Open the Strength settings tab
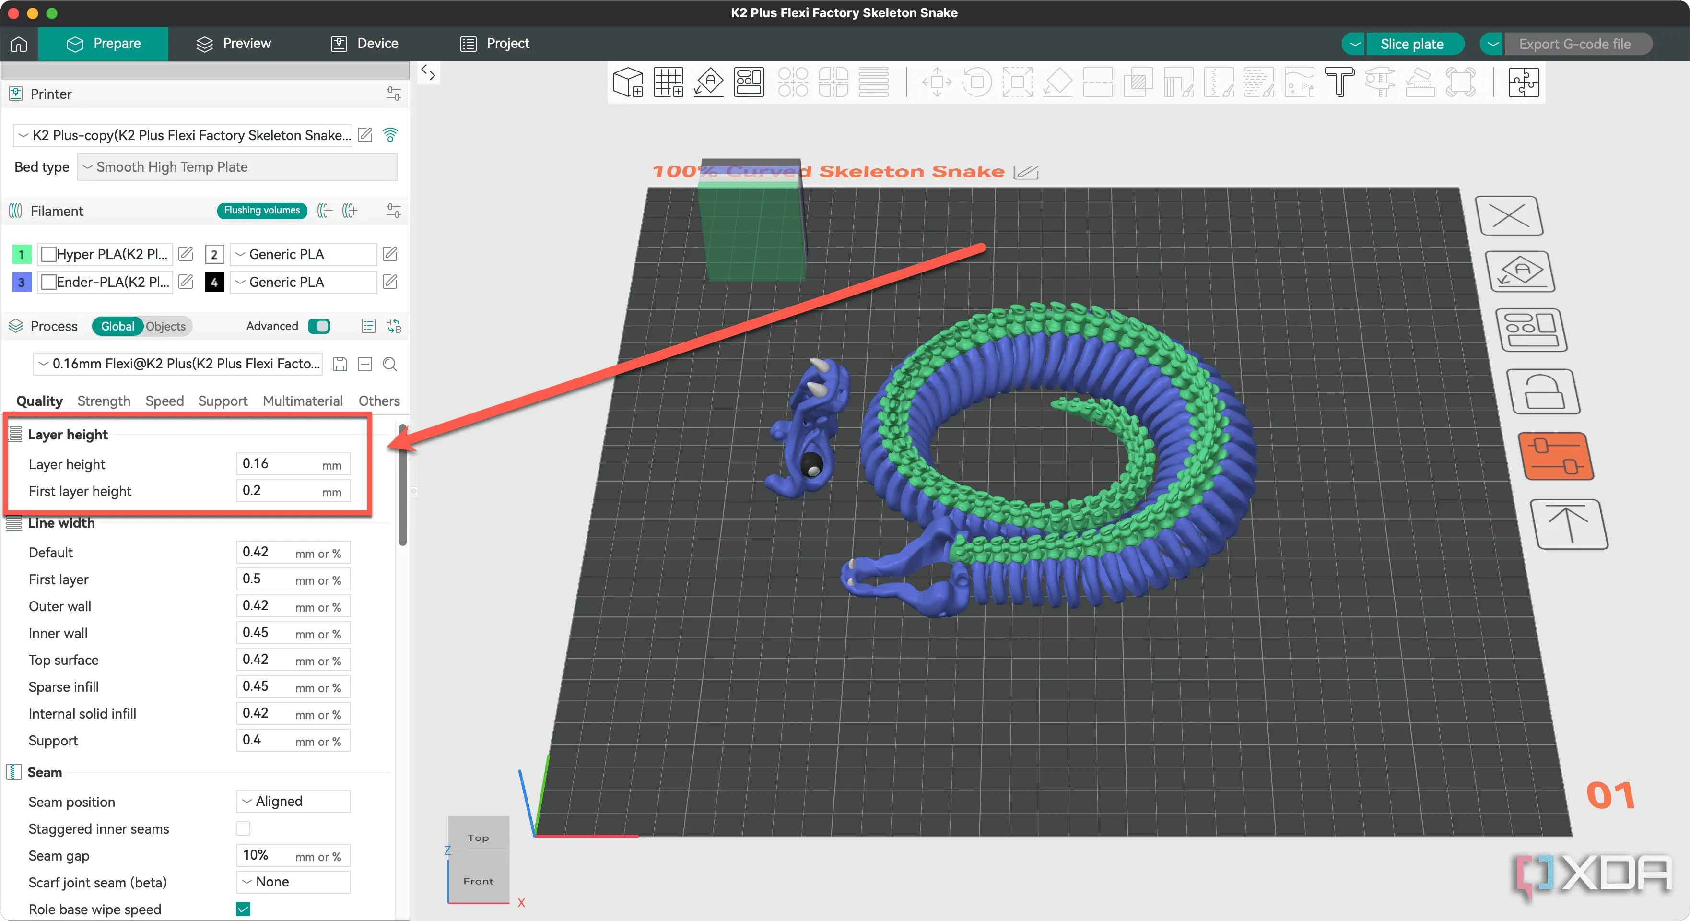 point(104,401)
